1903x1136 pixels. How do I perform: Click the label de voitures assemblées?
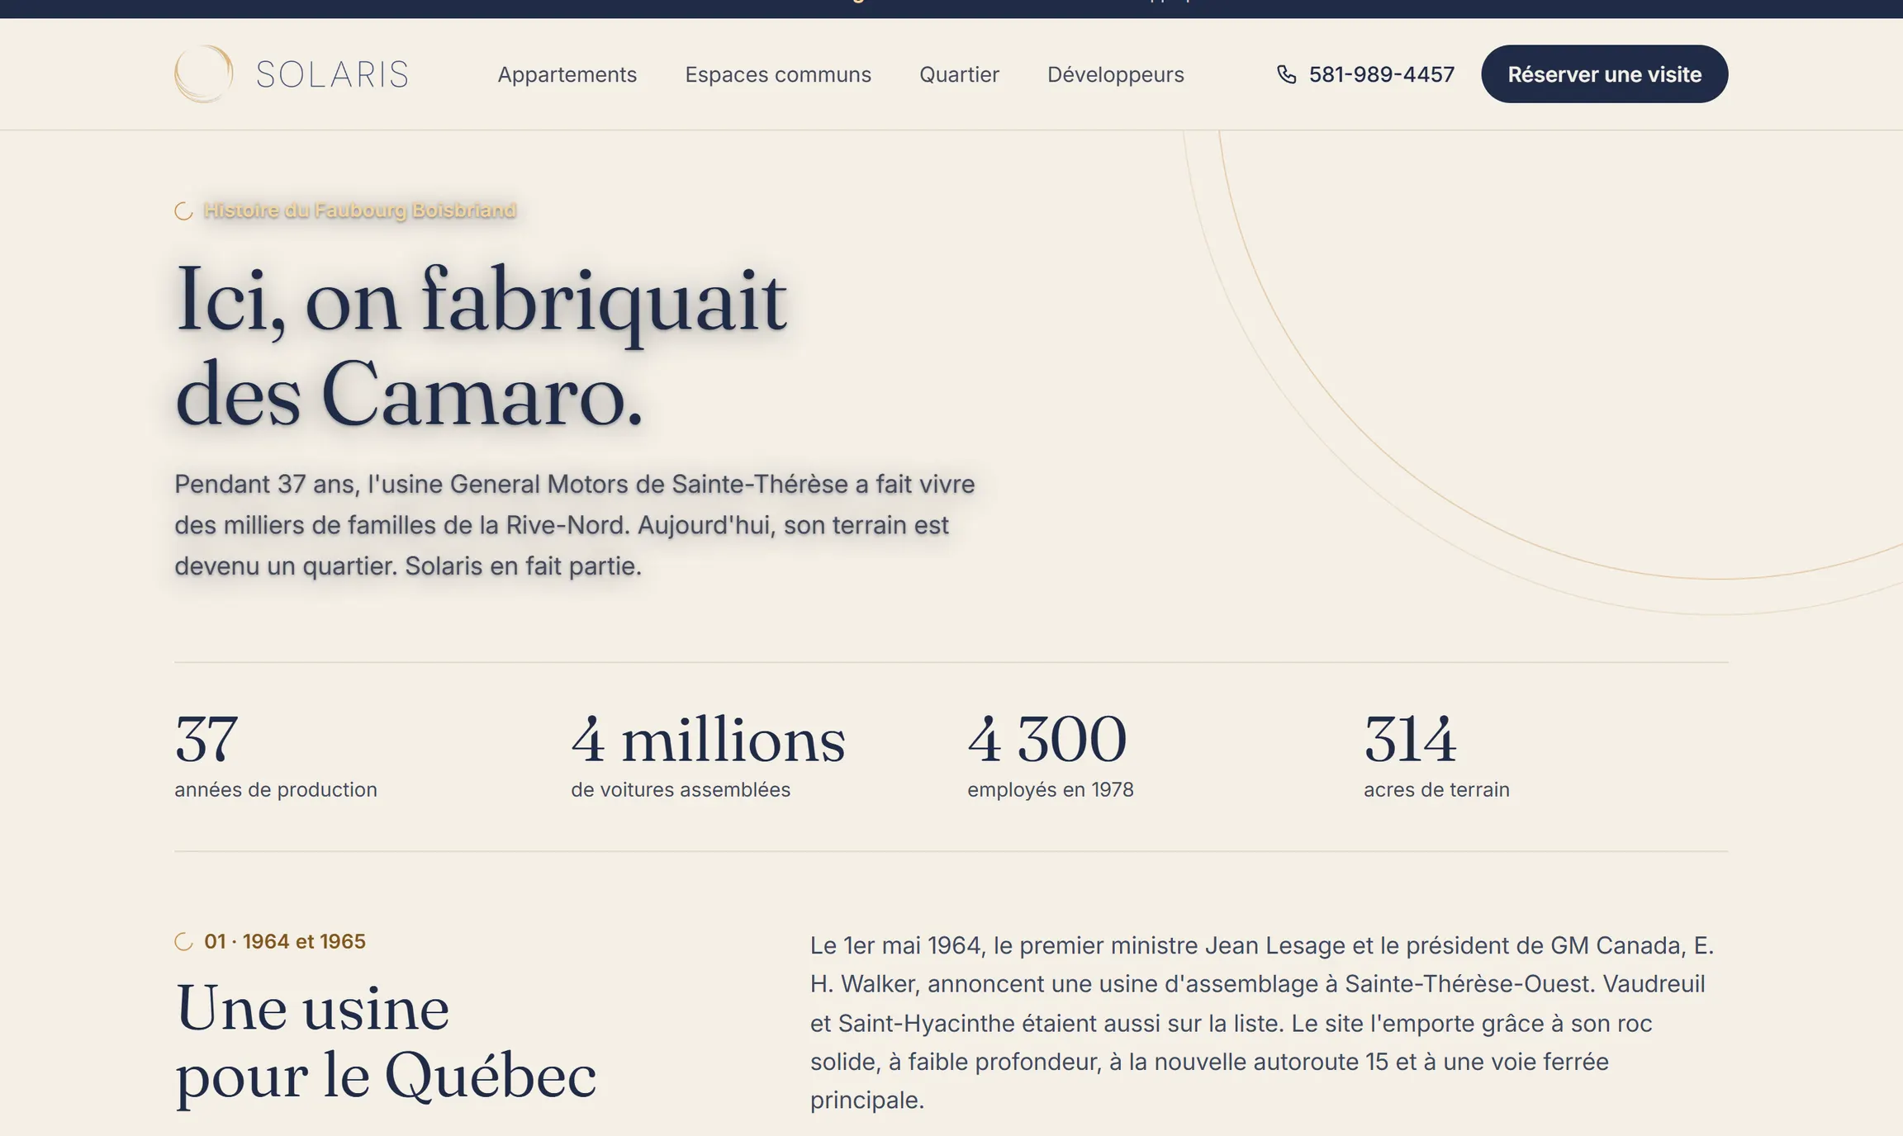pos(681,790)
